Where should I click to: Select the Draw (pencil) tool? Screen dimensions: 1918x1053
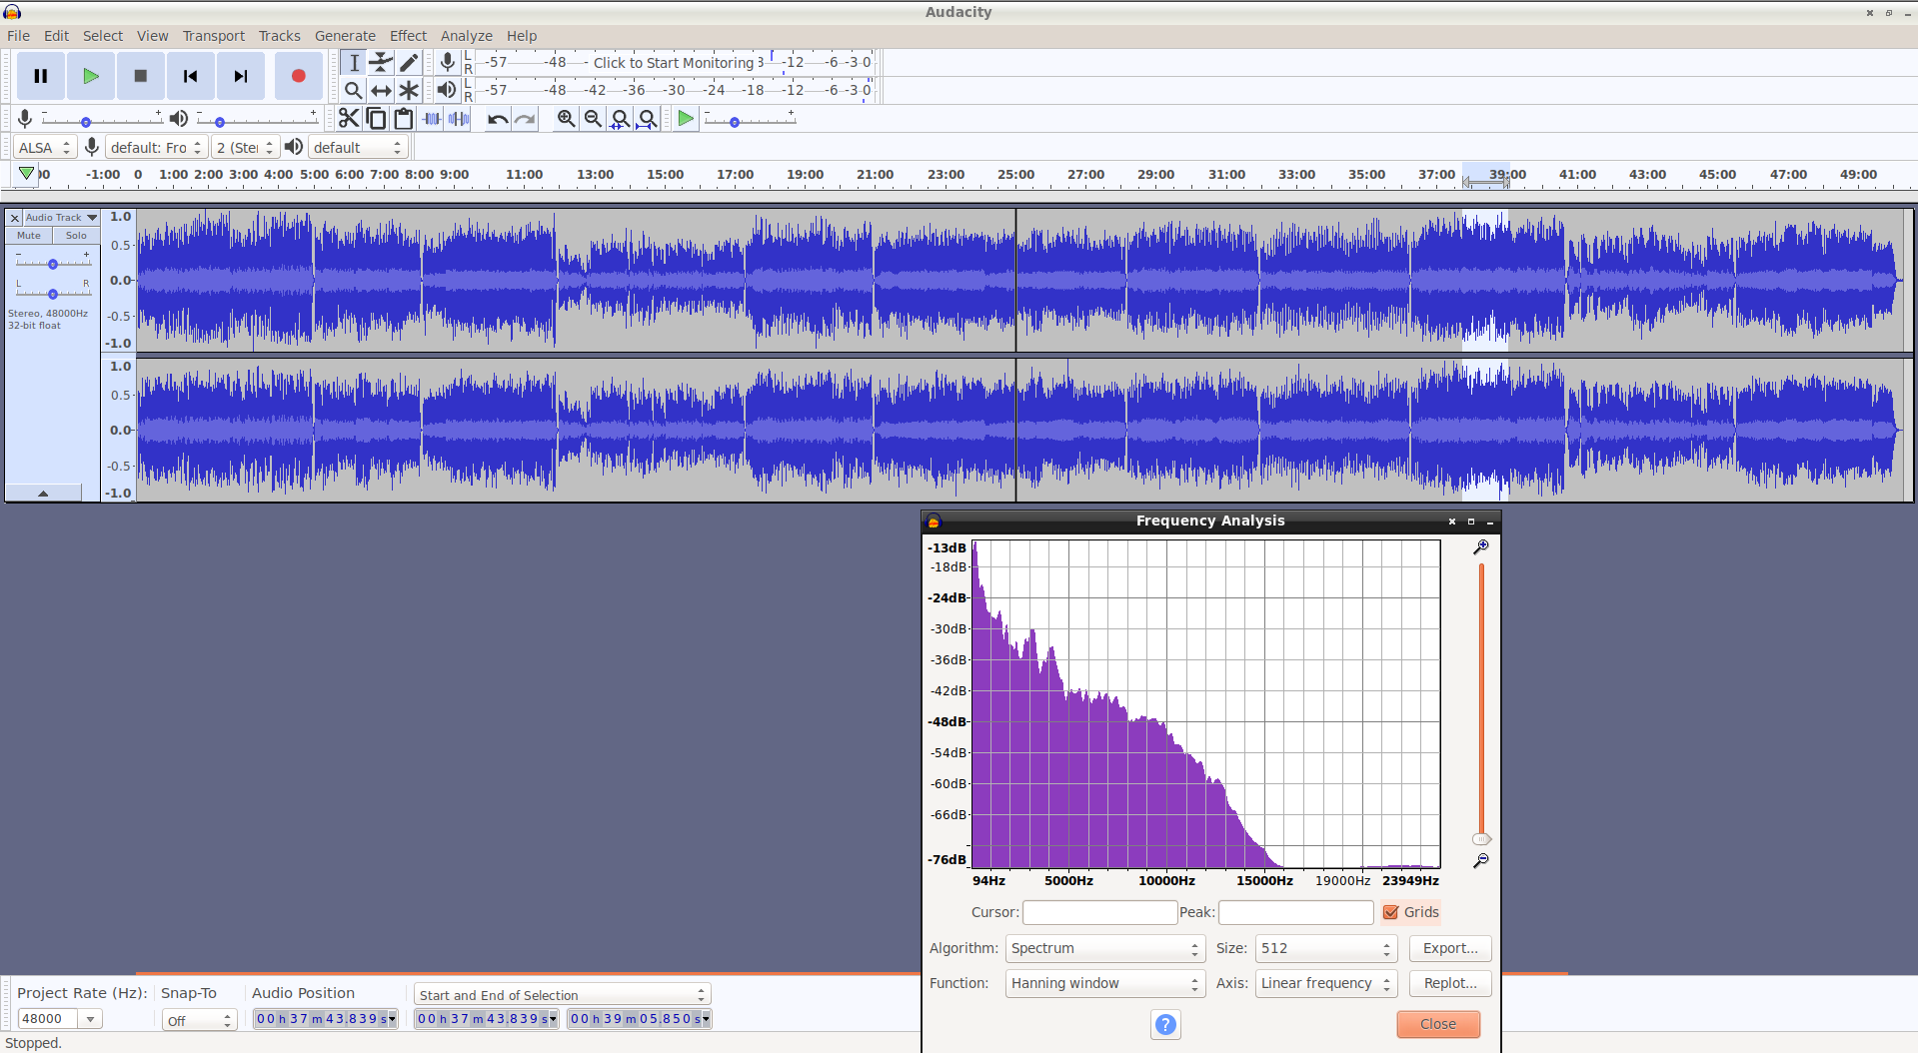[409, 62]
